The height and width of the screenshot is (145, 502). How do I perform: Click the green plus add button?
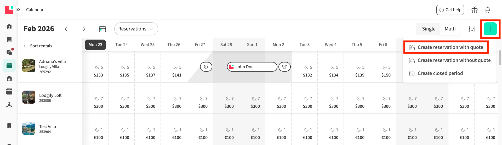(x=490, y=29)
